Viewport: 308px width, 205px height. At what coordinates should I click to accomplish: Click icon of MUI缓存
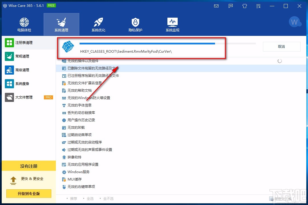(64, 179)
